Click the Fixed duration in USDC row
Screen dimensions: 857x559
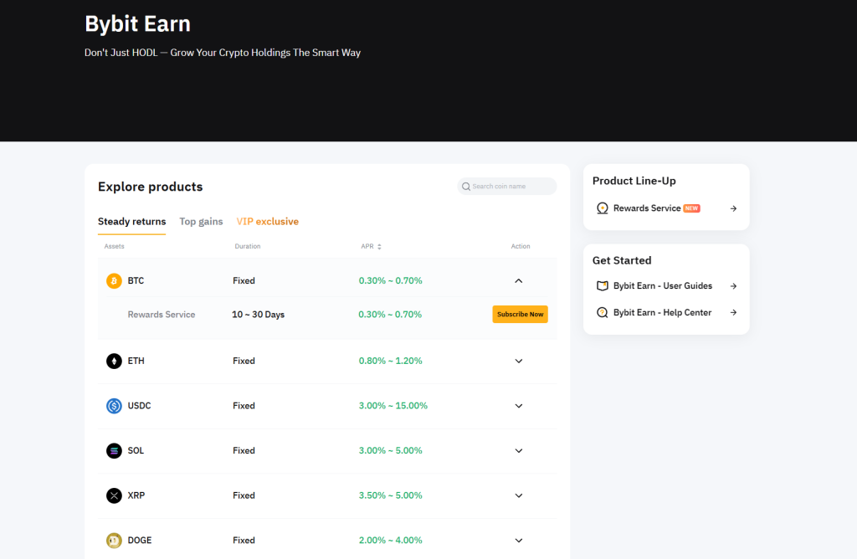click(244, 406)
